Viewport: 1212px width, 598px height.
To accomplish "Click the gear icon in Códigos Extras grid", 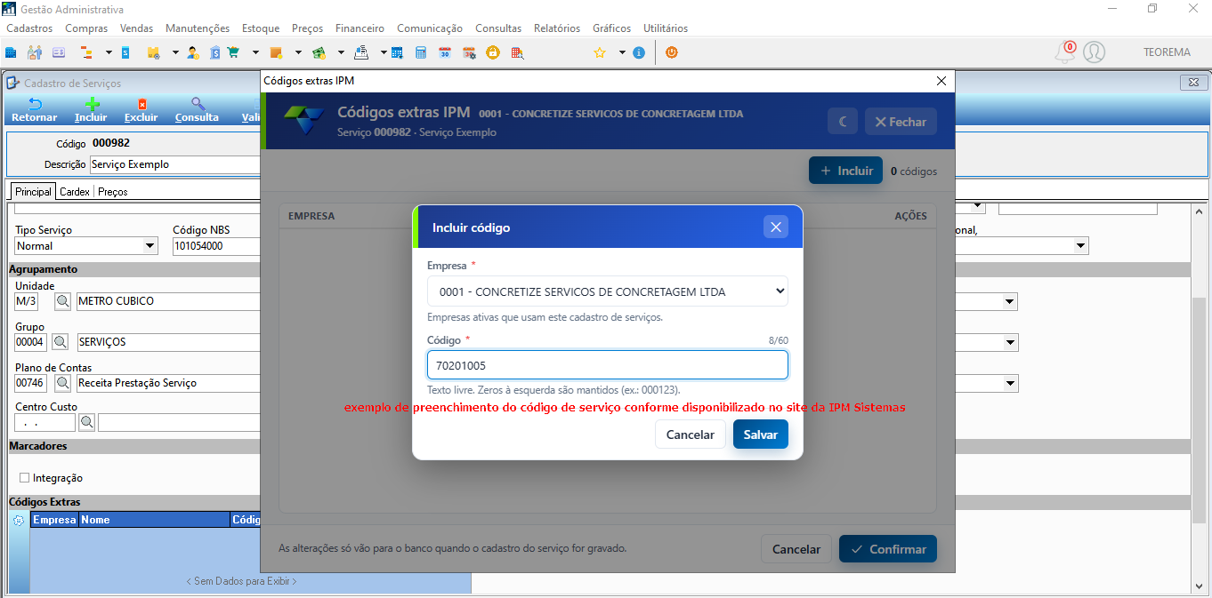I will click(19, 520).
